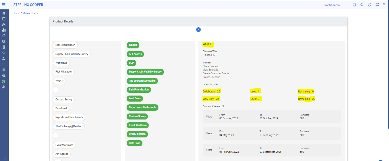
Task: Click the highlighted Remaining: 9 text
Action: [x=306, y=92]
